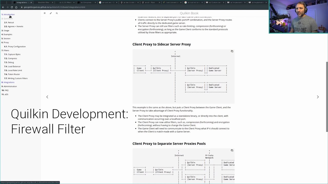Toggle the sidebar hamburger icon
The height and width of the screenshot is (184, 328).
(45, 13)
